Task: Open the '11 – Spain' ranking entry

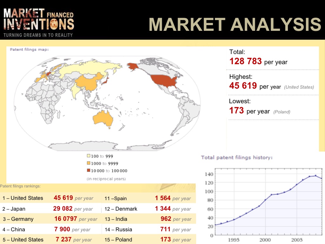Action: 116,198
